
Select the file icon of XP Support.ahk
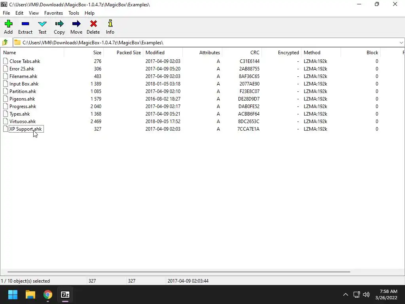[x=6, y=129]
